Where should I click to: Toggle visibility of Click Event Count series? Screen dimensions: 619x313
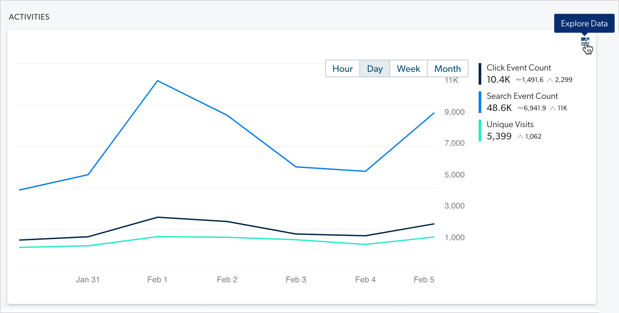tap(518, 68)
